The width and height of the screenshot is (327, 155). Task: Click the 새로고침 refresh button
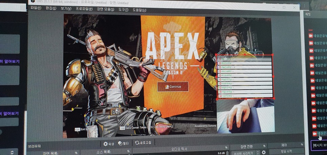coord(143,143)
